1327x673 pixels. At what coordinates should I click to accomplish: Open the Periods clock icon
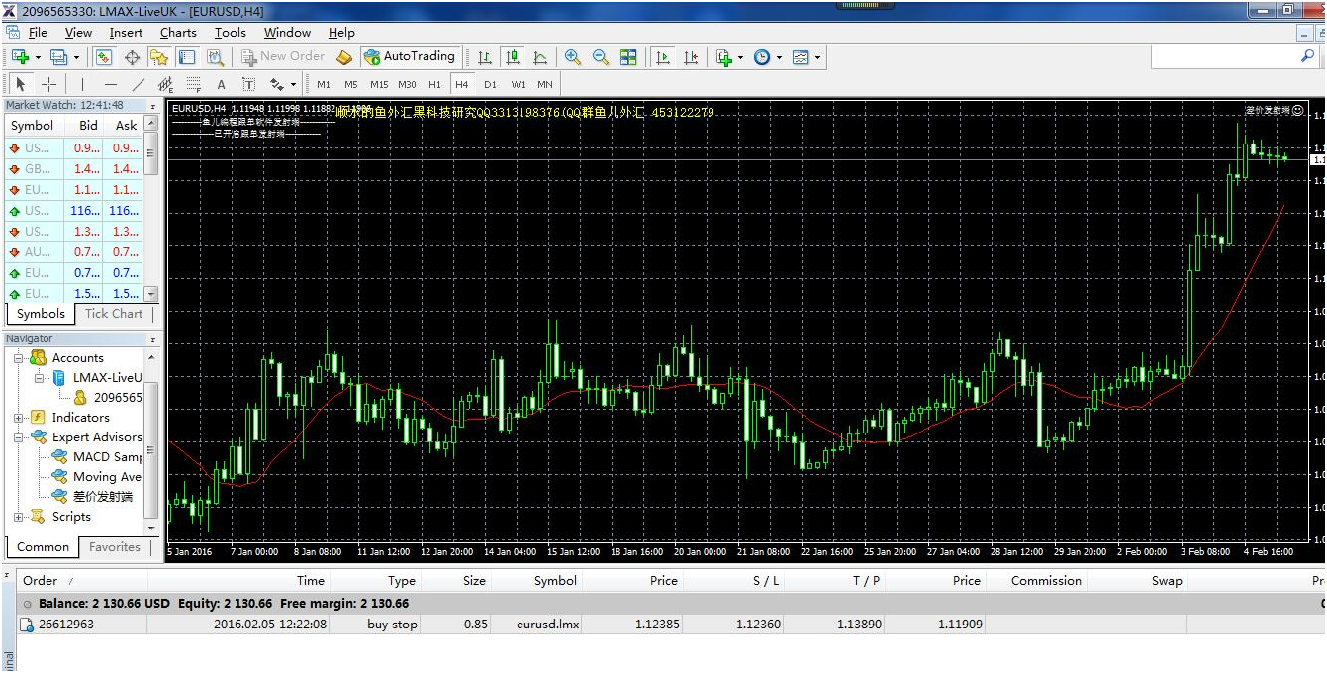click(x=762, y=57)
